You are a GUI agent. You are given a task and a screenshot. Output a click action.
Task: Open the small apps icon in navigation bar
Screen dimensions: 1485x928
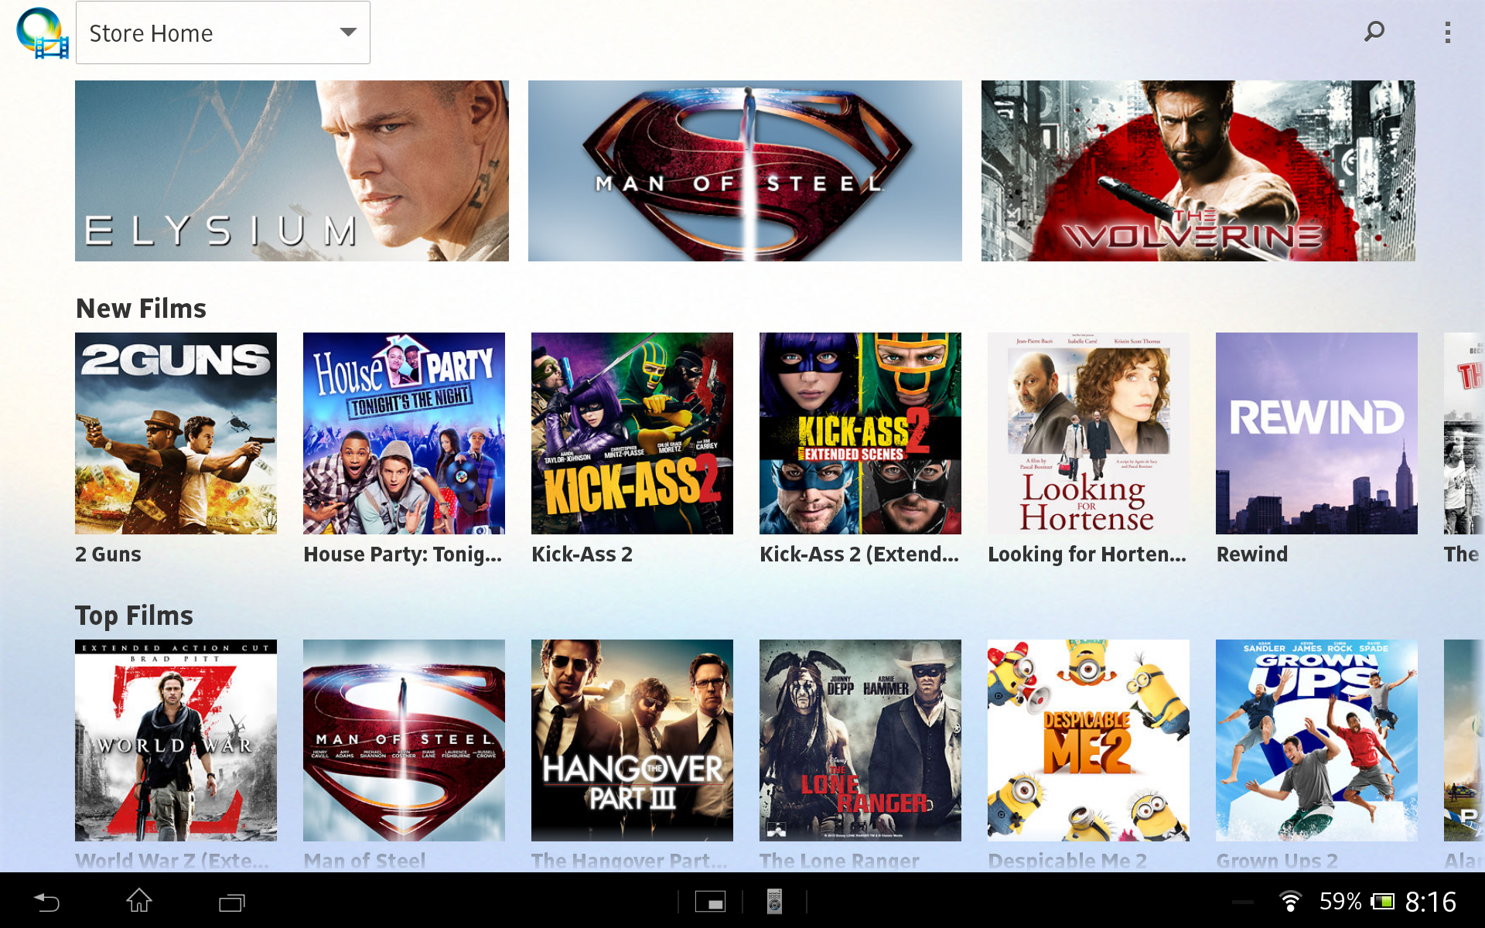pos(710,902)
